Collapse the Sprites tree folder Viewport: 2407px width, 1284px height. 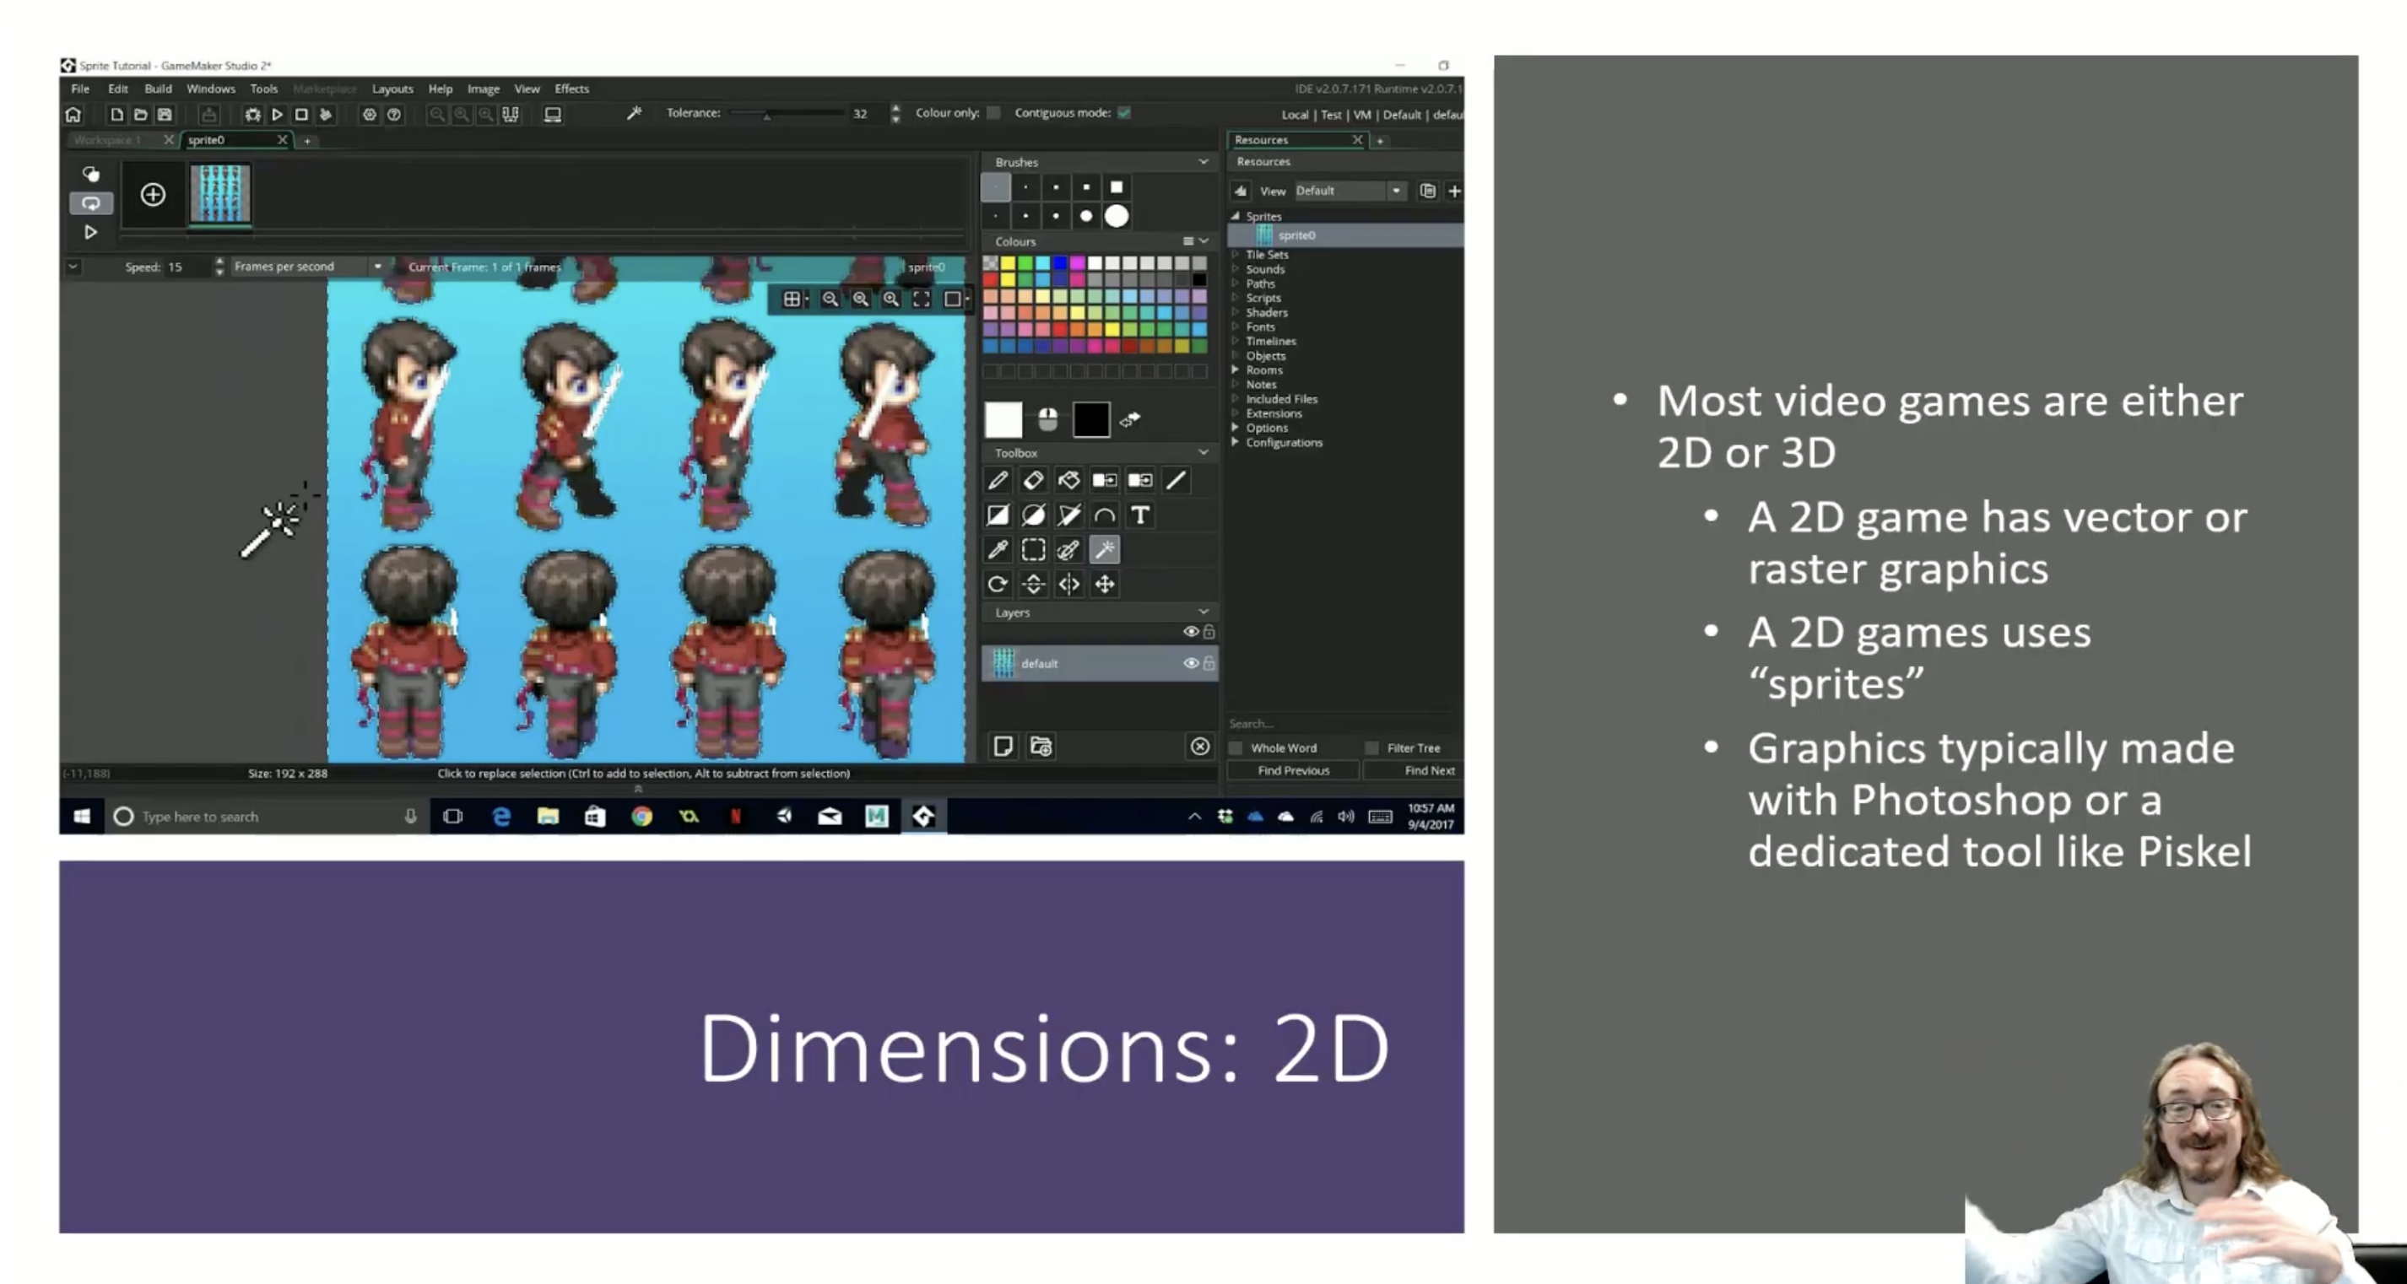click(x=1236, y=216)
